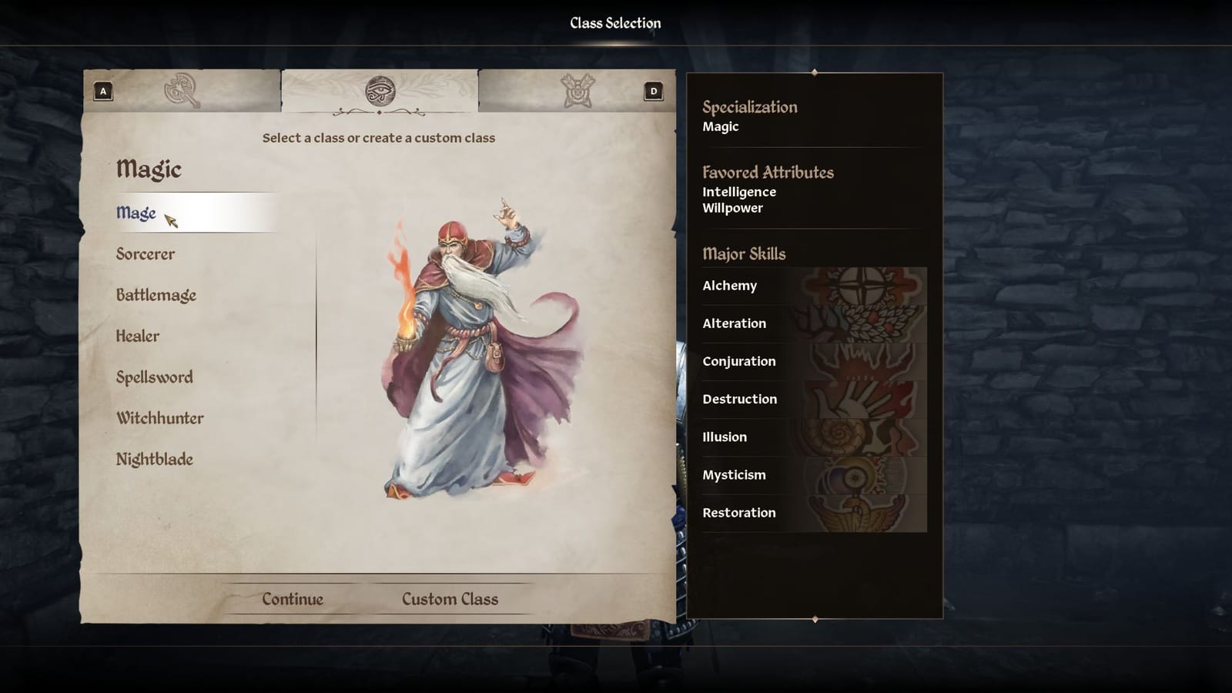Click the Mysticism skill eye emblem
Screen dimensions: 1232x693
pyautogui.click(x=860, y=475)
